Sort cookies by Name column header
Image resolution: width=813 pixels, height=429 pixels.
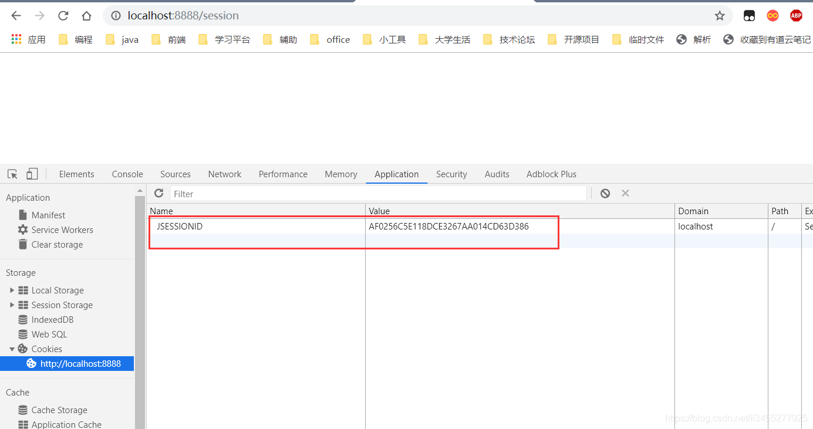coord(256,211)
